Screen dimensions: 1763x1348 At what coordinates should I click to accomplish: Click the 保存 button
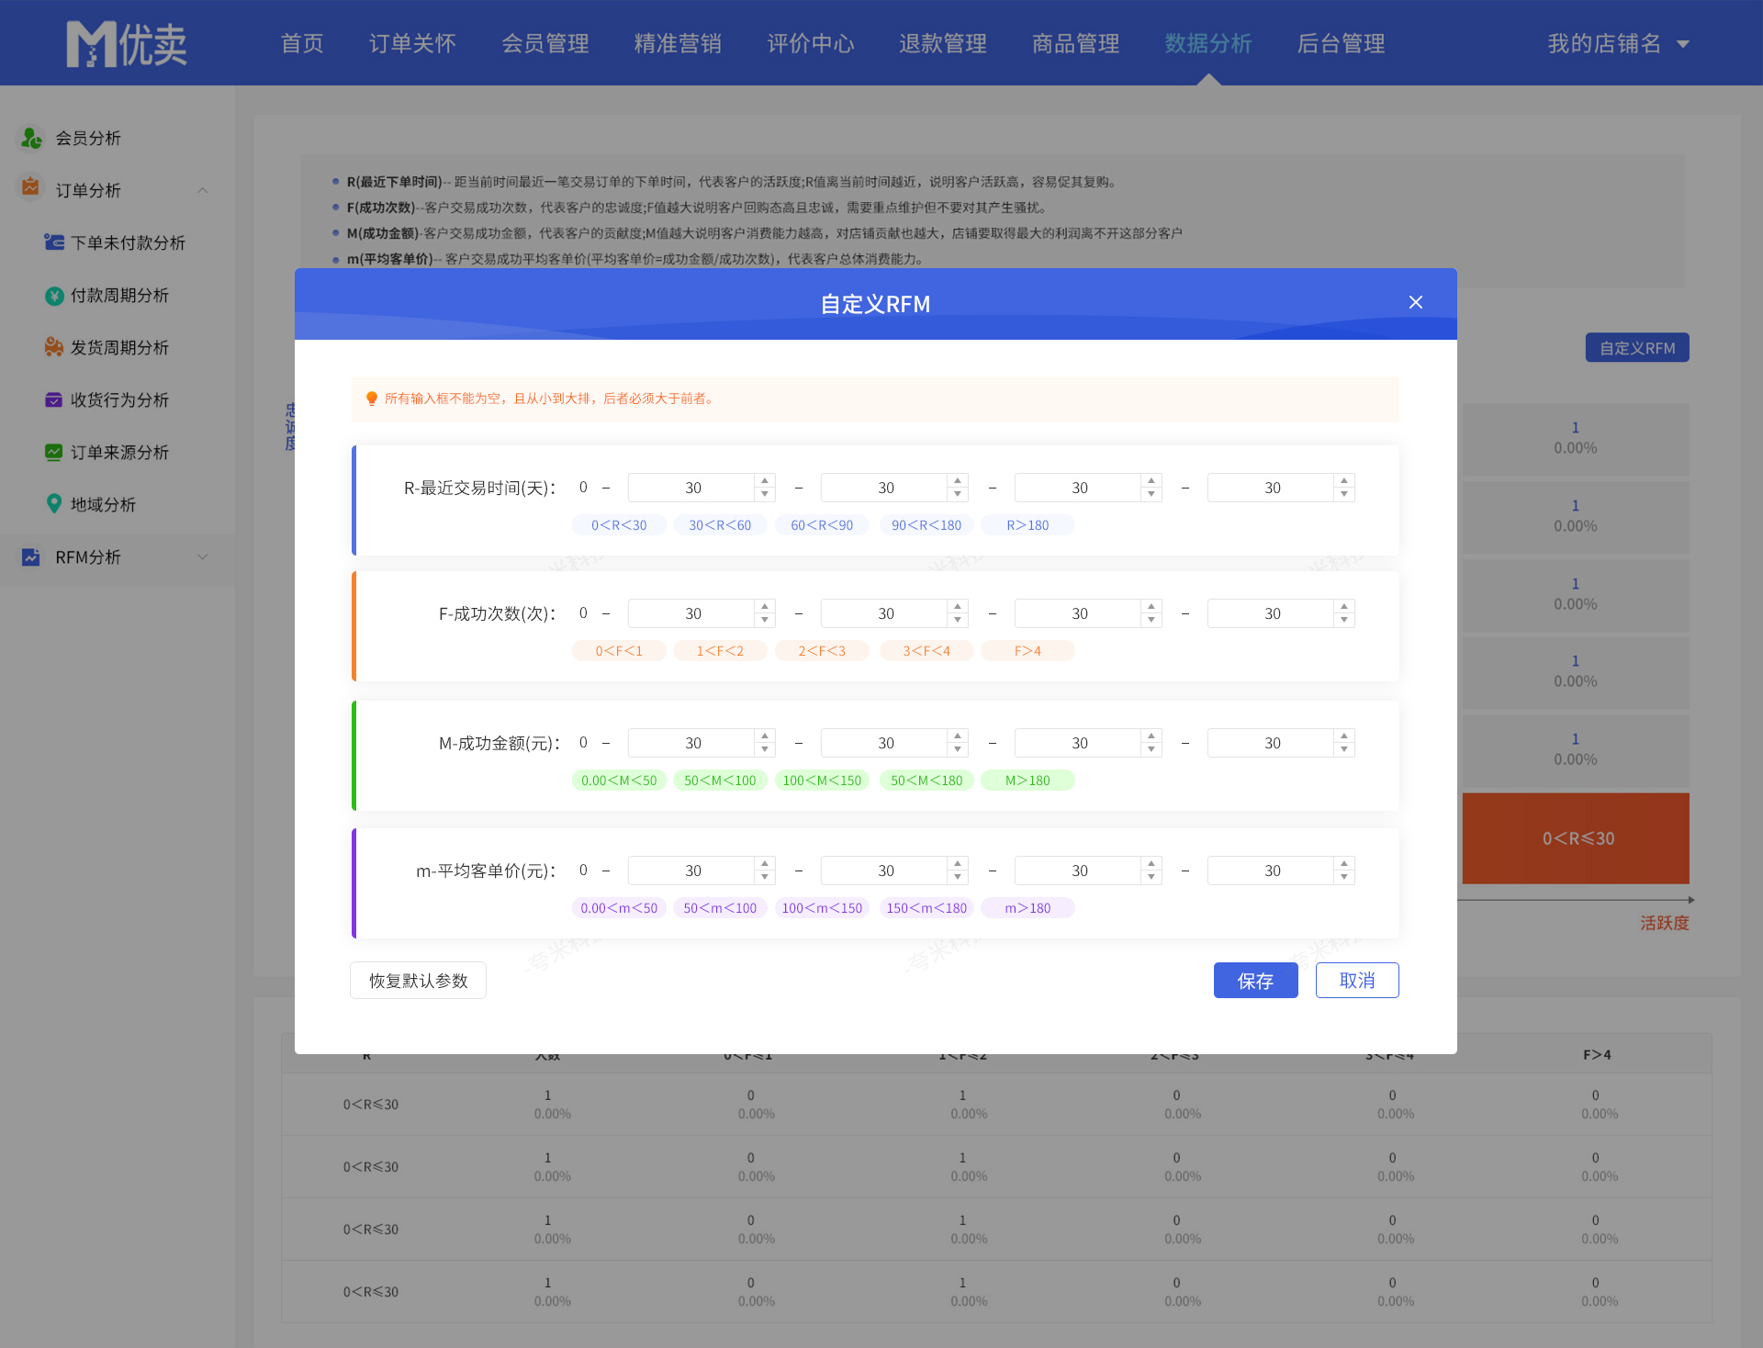(x=1255, y=981)
